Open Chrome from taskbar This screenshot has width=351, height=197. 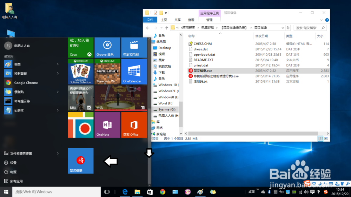(163, 192)
